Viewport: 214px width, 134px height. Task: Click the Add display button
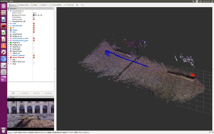(x=13, y=93)
